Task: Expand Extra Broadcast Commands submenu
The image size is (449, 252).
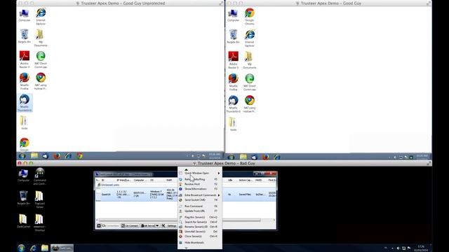Action: pyautogui.click(x=199, y=195)
